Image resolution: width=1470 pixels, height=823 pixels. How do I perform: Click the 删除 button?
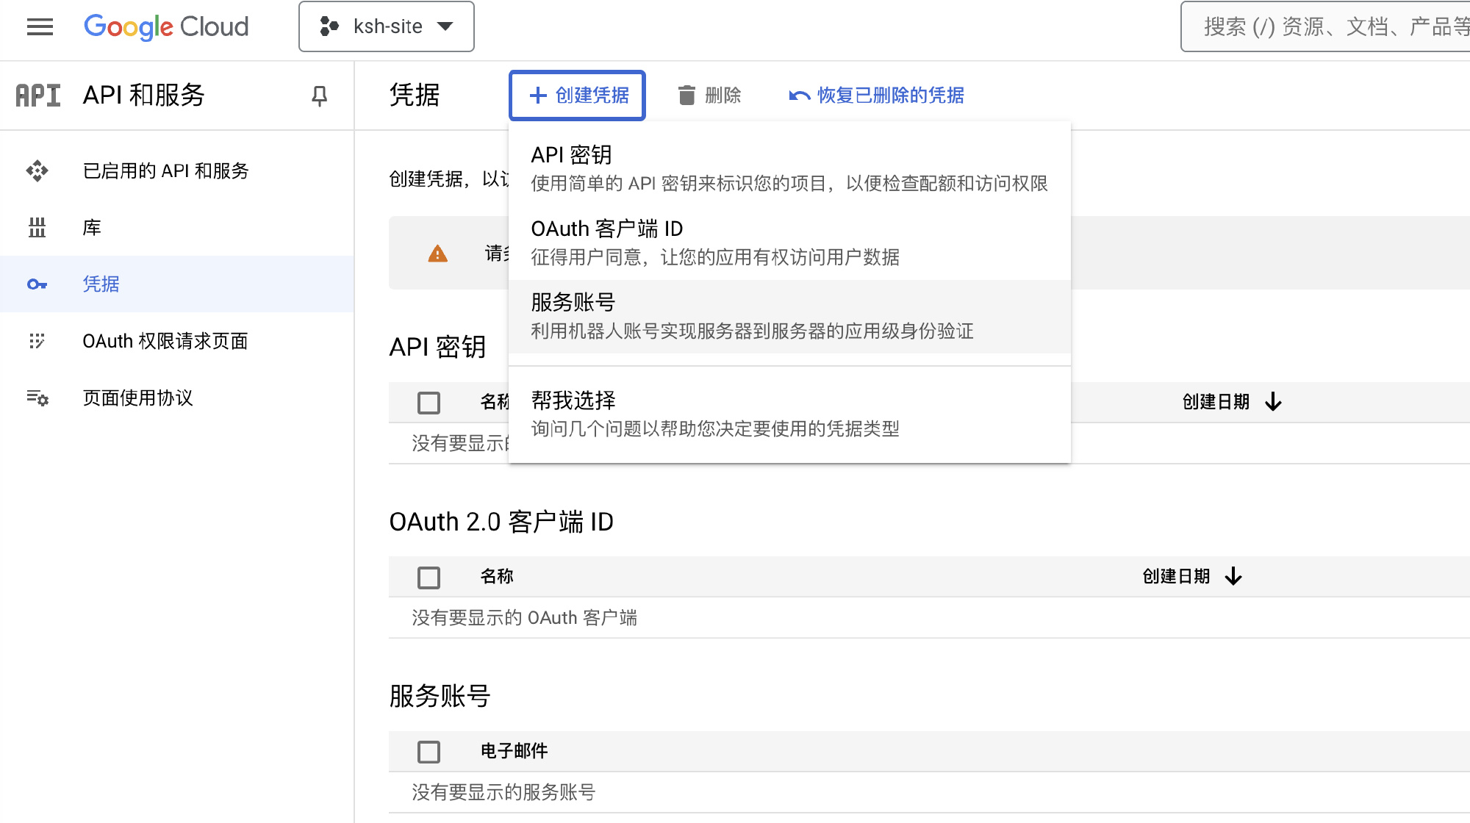[x=709, y=96]
